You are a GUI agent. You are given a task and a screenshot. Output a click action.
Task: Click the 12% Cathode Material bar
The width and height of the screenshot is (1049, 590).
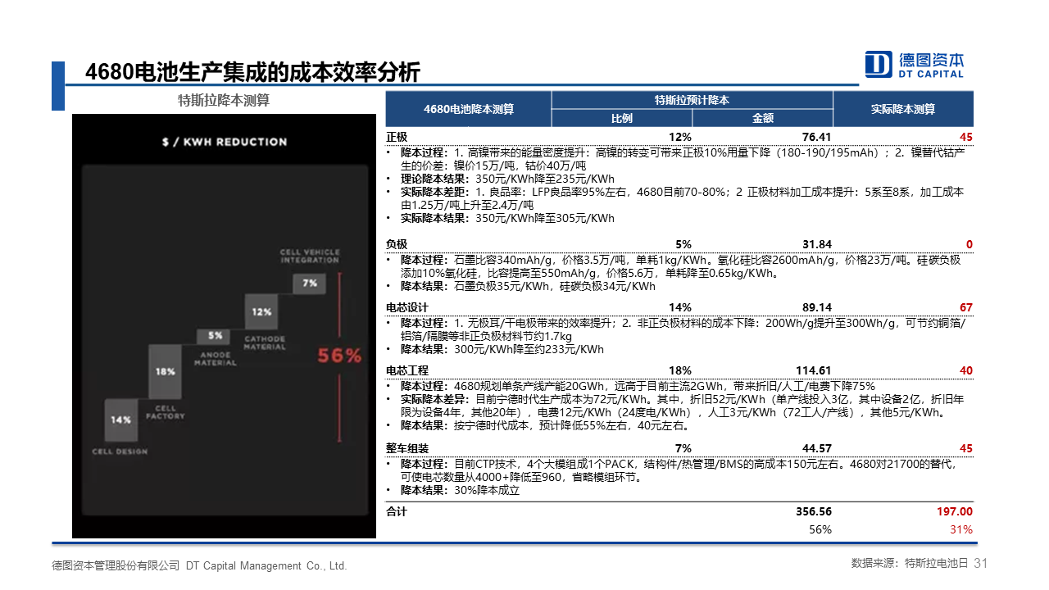pos(261,312)
